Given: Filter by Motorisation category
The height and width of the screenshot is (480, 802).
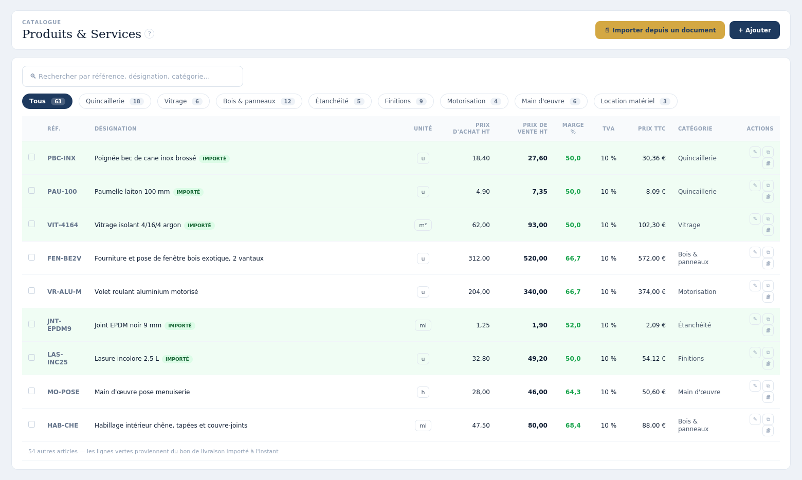Looking at the screenshot, I should point(474,101).
